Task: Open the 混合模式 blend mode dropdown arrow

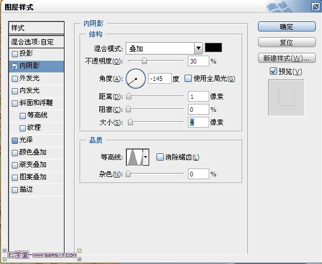Action: (199, 48)
